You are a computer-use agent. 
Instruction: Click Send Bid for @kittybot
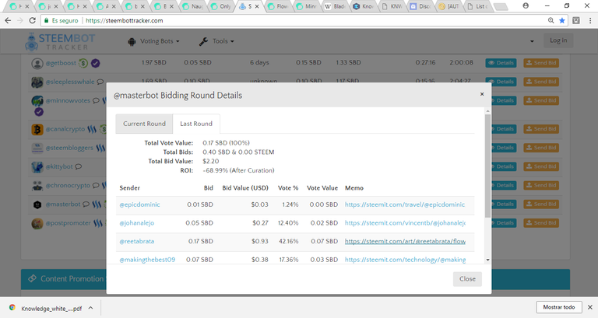tap(541, 166)
